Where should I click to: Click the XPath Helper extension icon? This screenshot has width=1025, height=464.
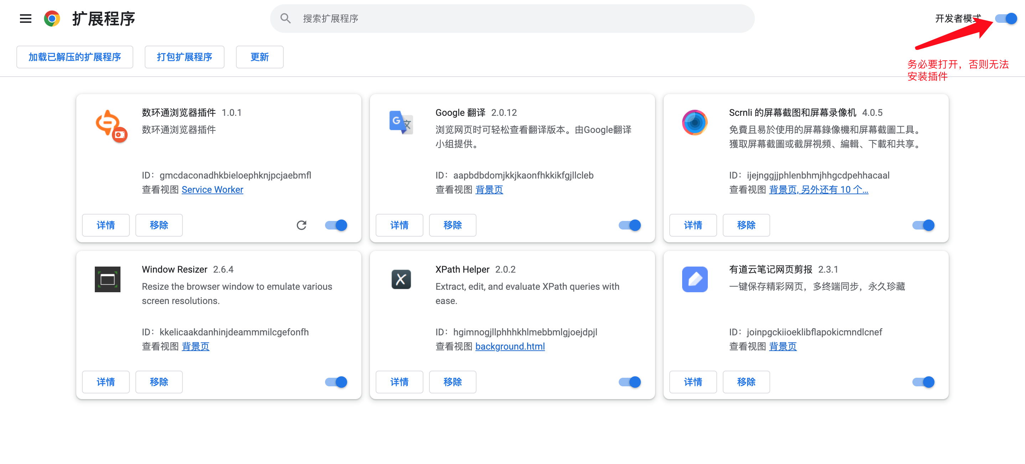(x=401, y=279)
